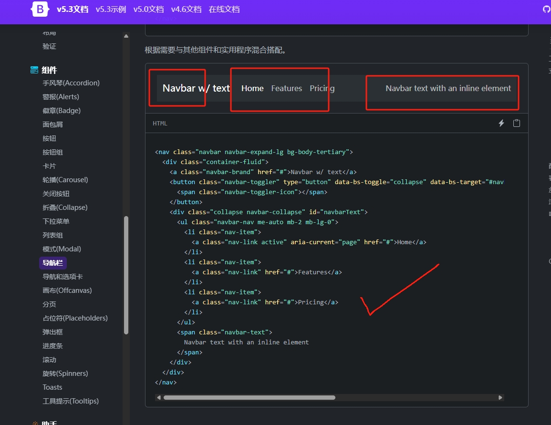Open 在线文档 in top navigation
The image size is (551, 425).
pos(224,9)
